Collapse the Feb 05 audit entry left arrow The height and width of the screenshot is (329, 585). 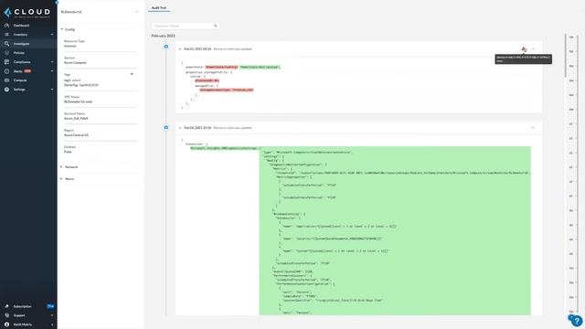(x=180, y=48)
